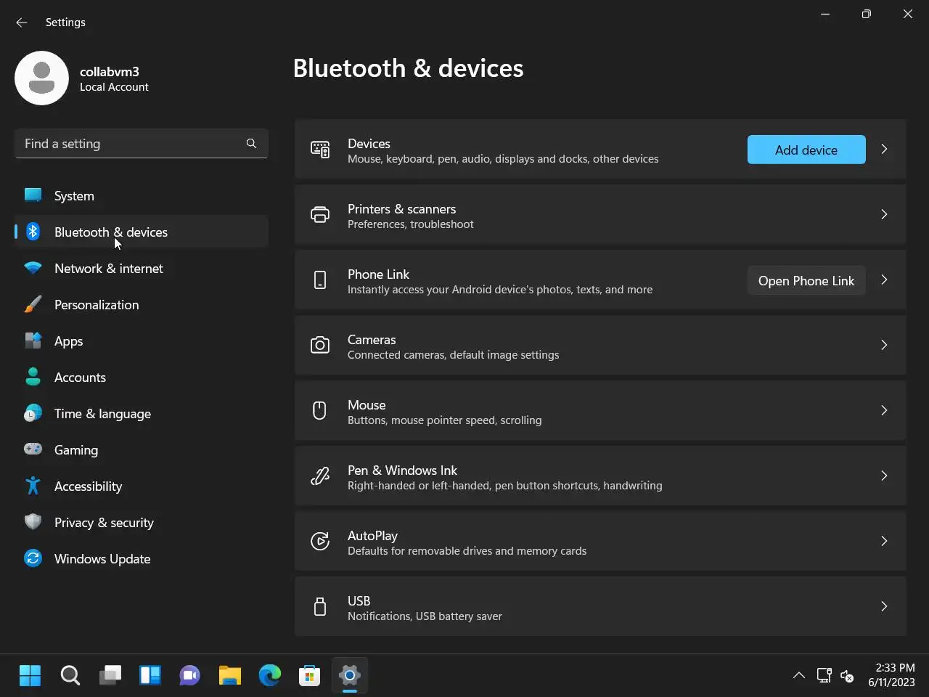
Task: Click the Pen & Windows Ink icon
Action: [x=320, y=476]
